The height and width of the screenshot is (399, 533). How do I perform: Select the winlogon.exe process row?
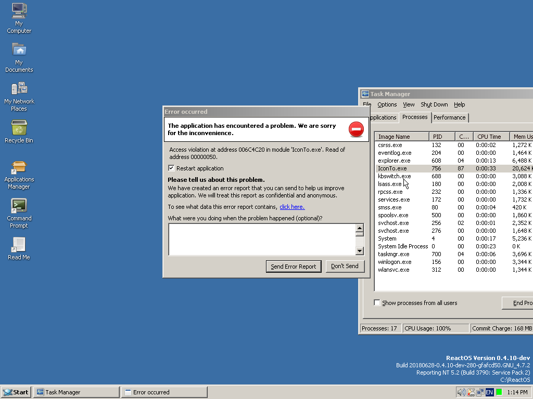pos(454,262)
